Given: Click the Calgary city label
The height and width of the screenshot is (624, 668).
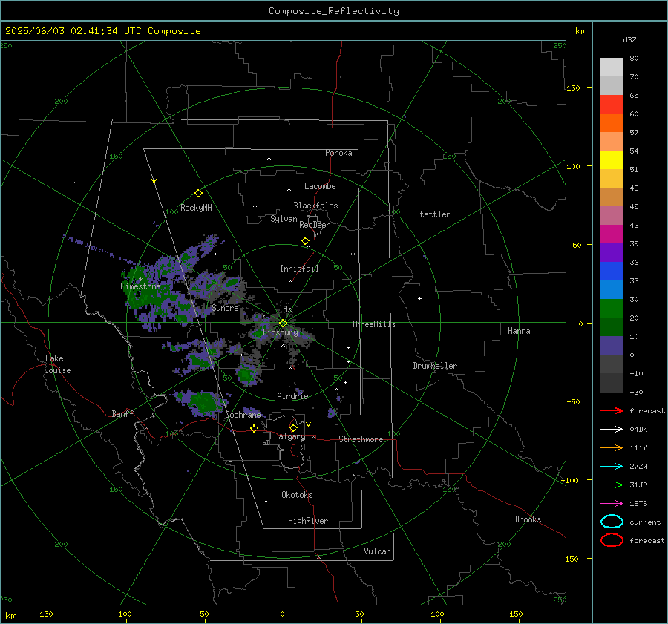Looking at the screenshot, I should point(289,436).
